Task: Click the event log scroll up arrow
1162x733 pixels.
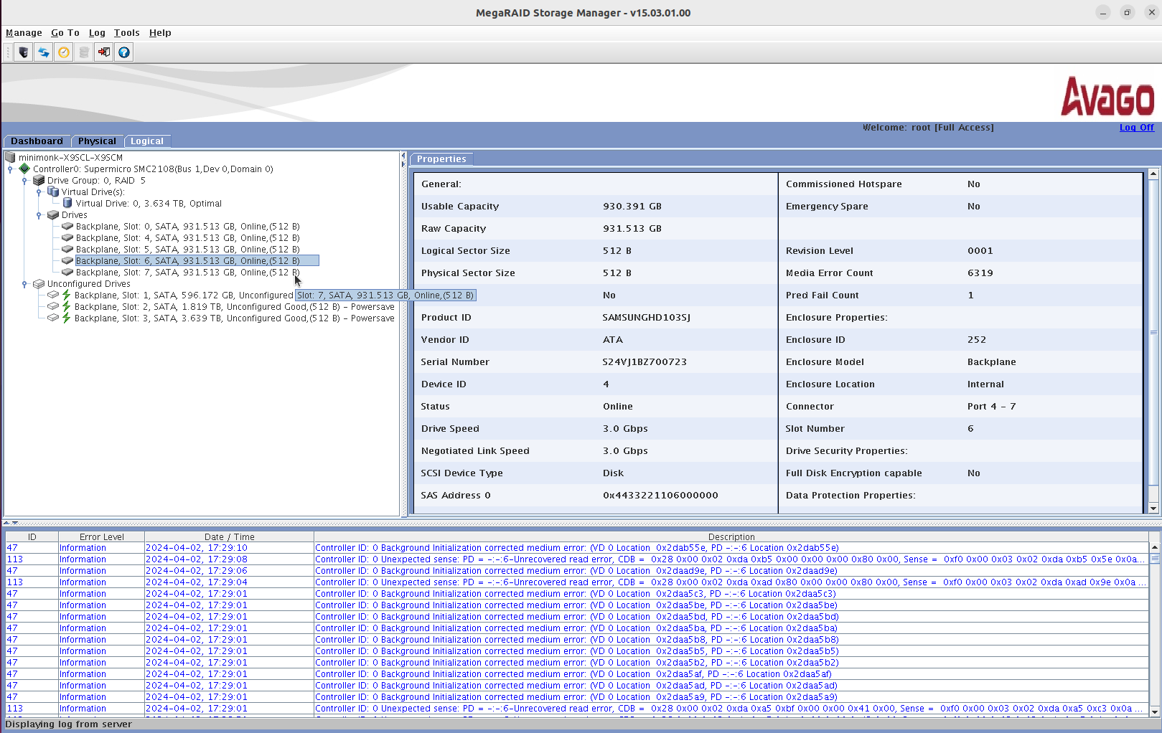Action: pos(1155,547)
